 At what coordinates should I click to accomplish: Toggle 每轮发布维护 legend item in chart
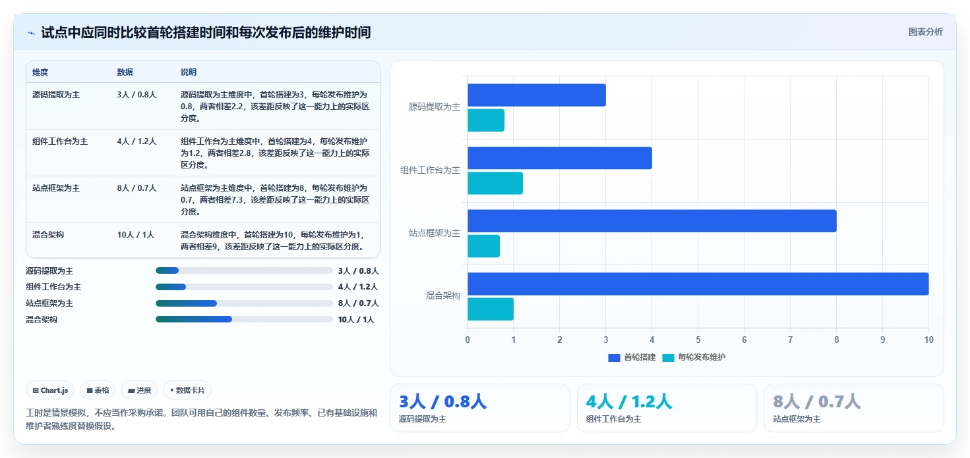(x=694, y=357)
